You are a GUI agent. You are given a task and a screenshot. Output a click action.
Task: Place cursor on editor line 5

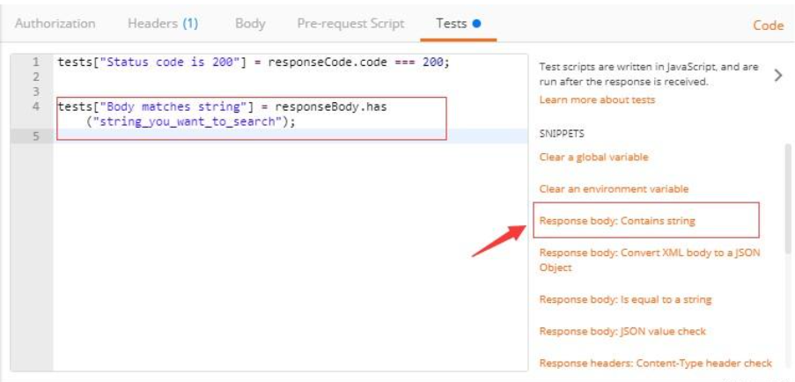[290, 136]
